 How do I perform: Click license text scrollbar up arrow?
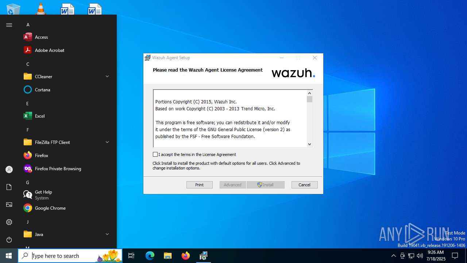click(x=309, y=93)
